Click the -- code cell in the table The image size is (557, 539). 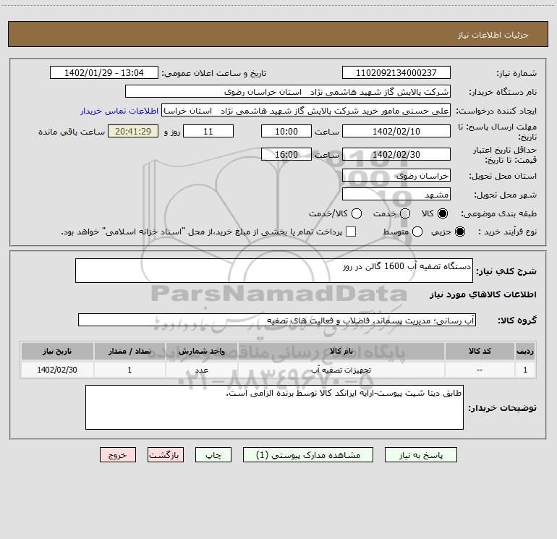(x=480, y=370)
